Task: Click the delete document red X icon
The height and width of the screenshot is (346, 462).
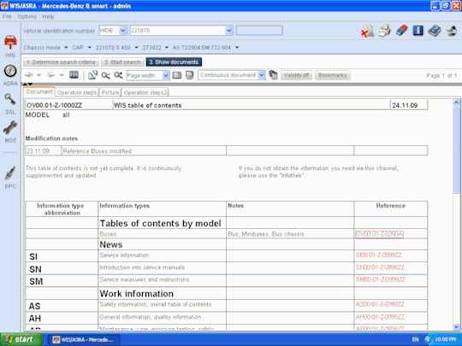Action: coord(367,31)
